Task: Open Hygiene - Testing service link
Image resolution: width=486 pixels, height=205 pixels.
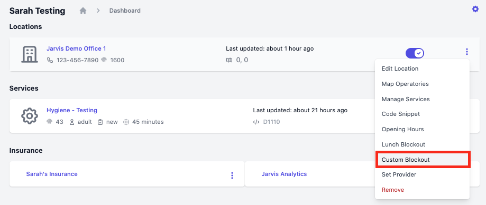Action: (72, 110)
